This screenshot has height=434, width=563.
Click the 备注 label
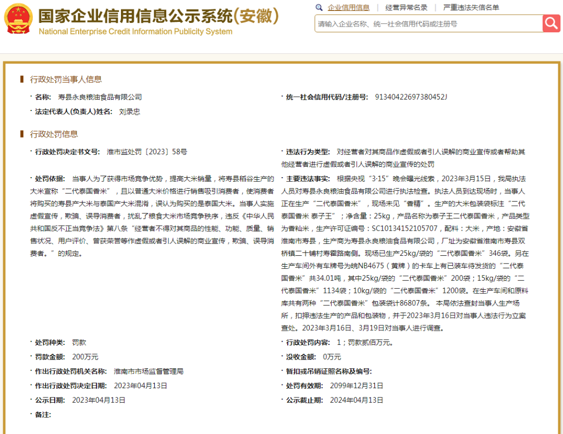point(43,415)
